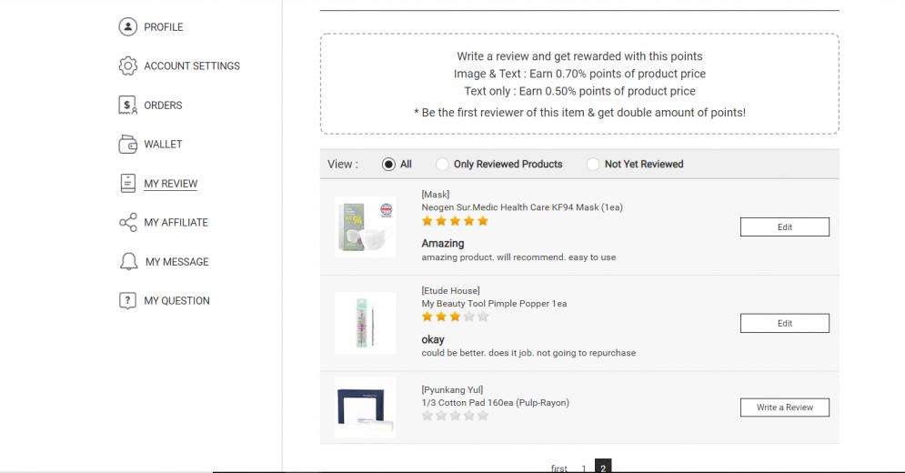Viewport: 905px width, 473px height.
Task: Jump to the first reviews page
Action: tap(559, 468)
